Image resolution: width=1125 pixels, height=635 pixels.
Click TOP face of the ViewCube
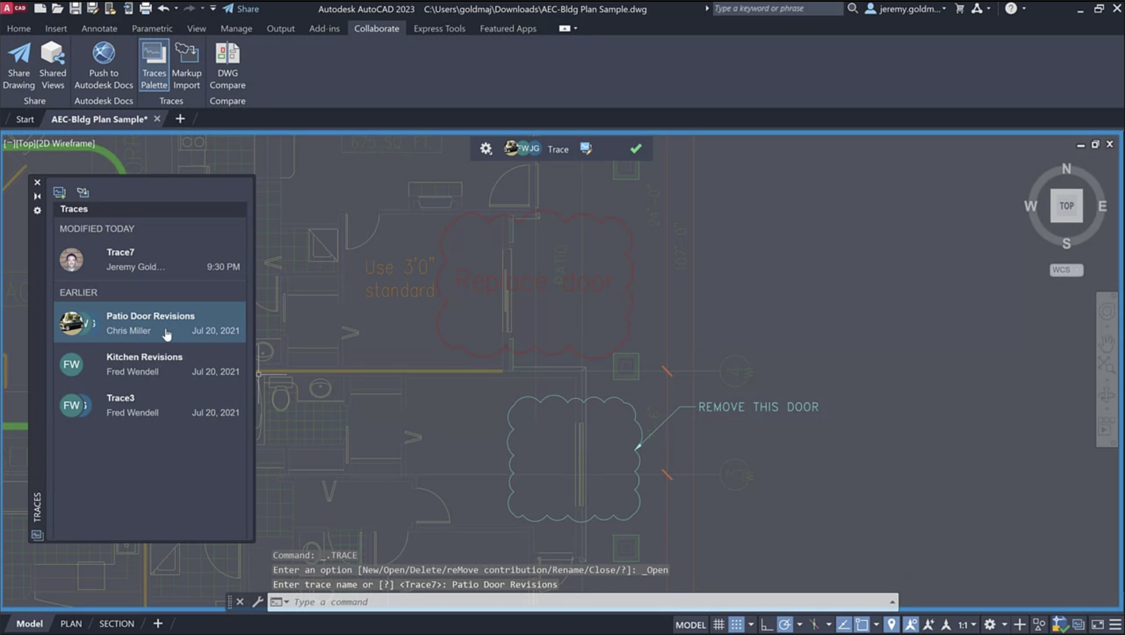(1066, 206)
